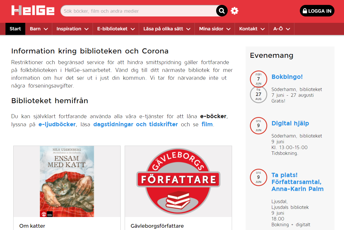Expand the Barn menu

39,29
